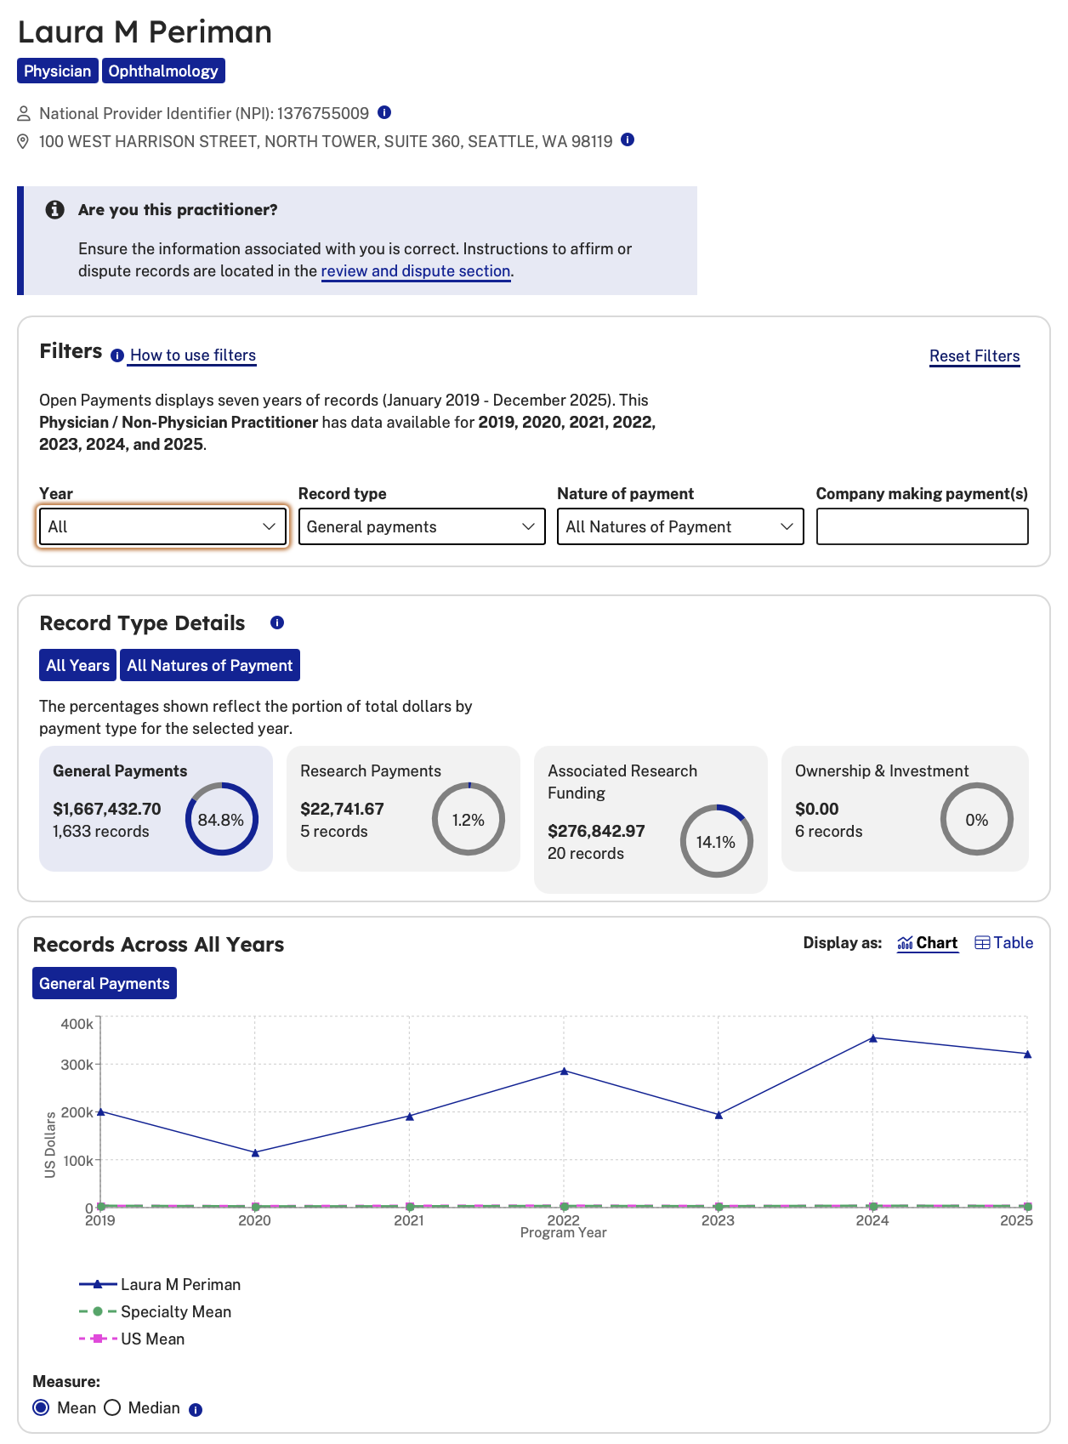1068x1444 pixels.
Task: Switch display to Chart view
Action: pyautogui.click(x=928, y=943)
